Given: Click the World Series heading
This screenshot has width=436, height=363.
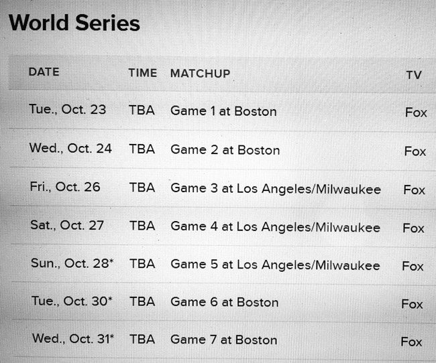Looking at the screenshot, I should (74, 23).
